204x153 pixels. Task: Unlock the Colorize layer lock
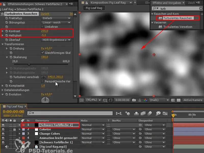(15, 129)
